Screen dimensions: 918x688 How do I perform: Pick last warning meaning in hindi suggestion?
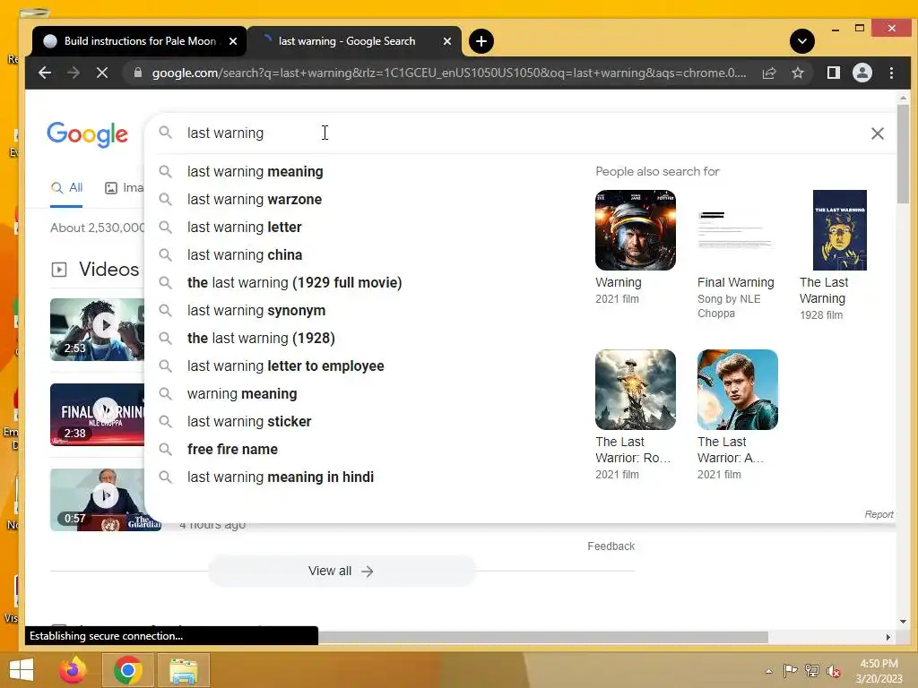point(280,477)
